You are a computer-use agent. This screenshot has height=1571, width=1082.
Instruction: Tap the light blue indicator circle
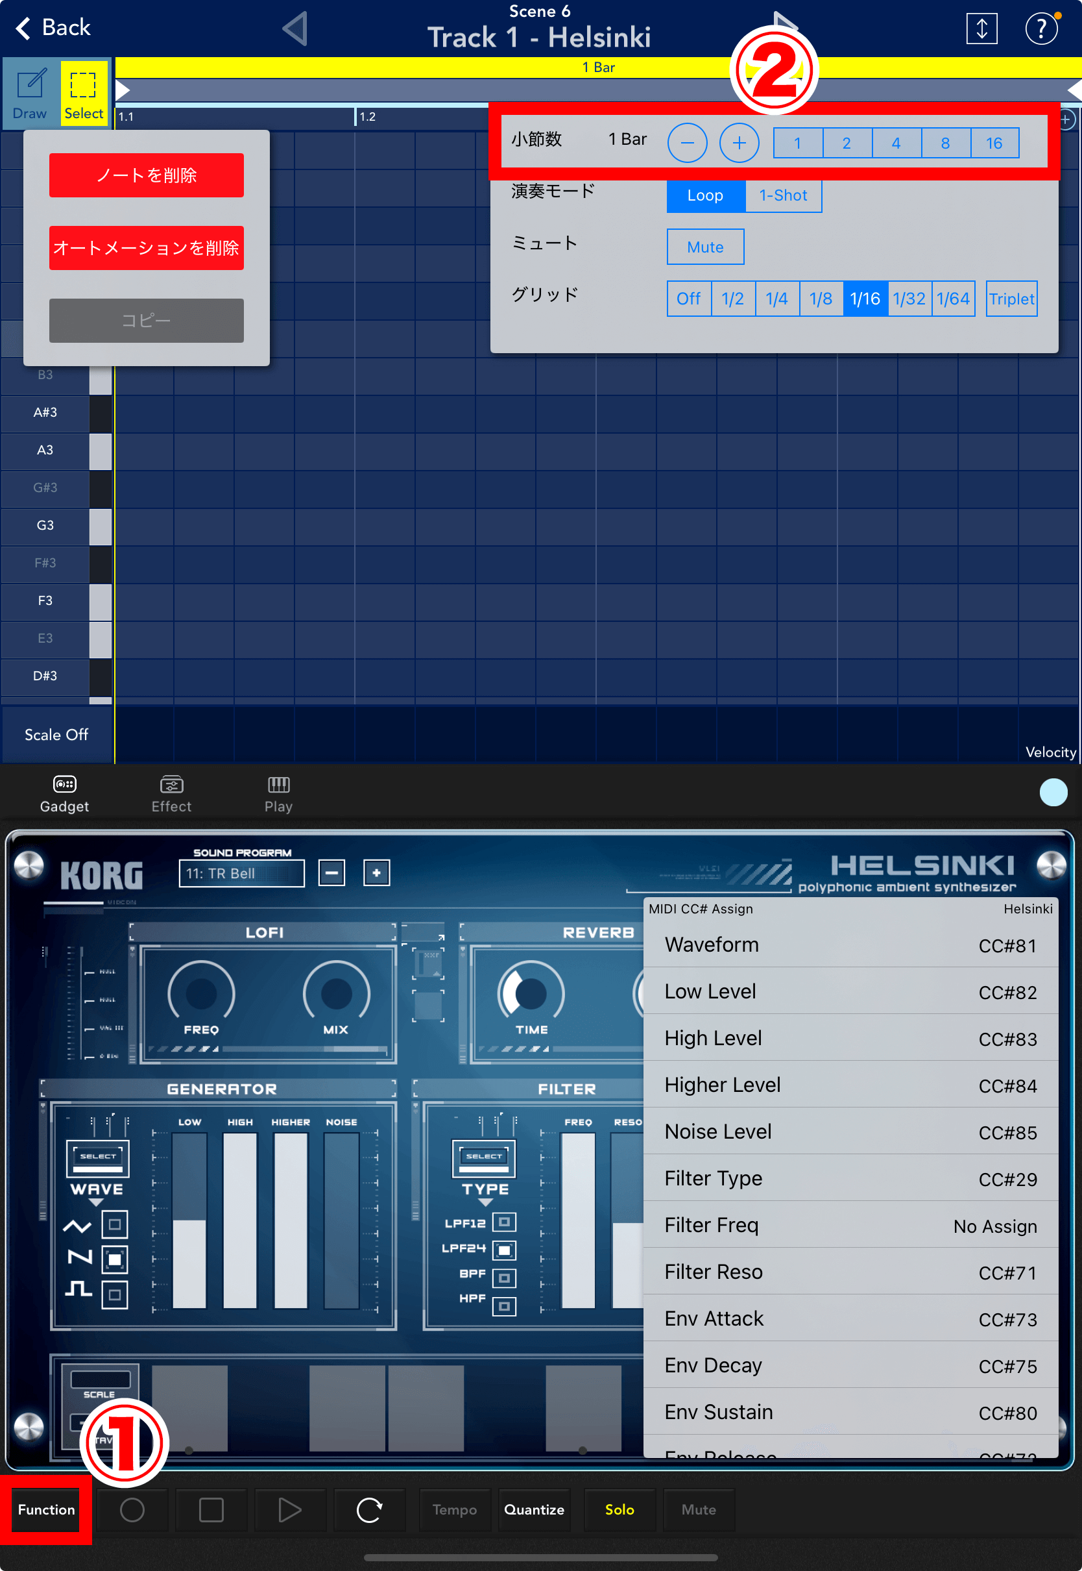click(1053, 792)
